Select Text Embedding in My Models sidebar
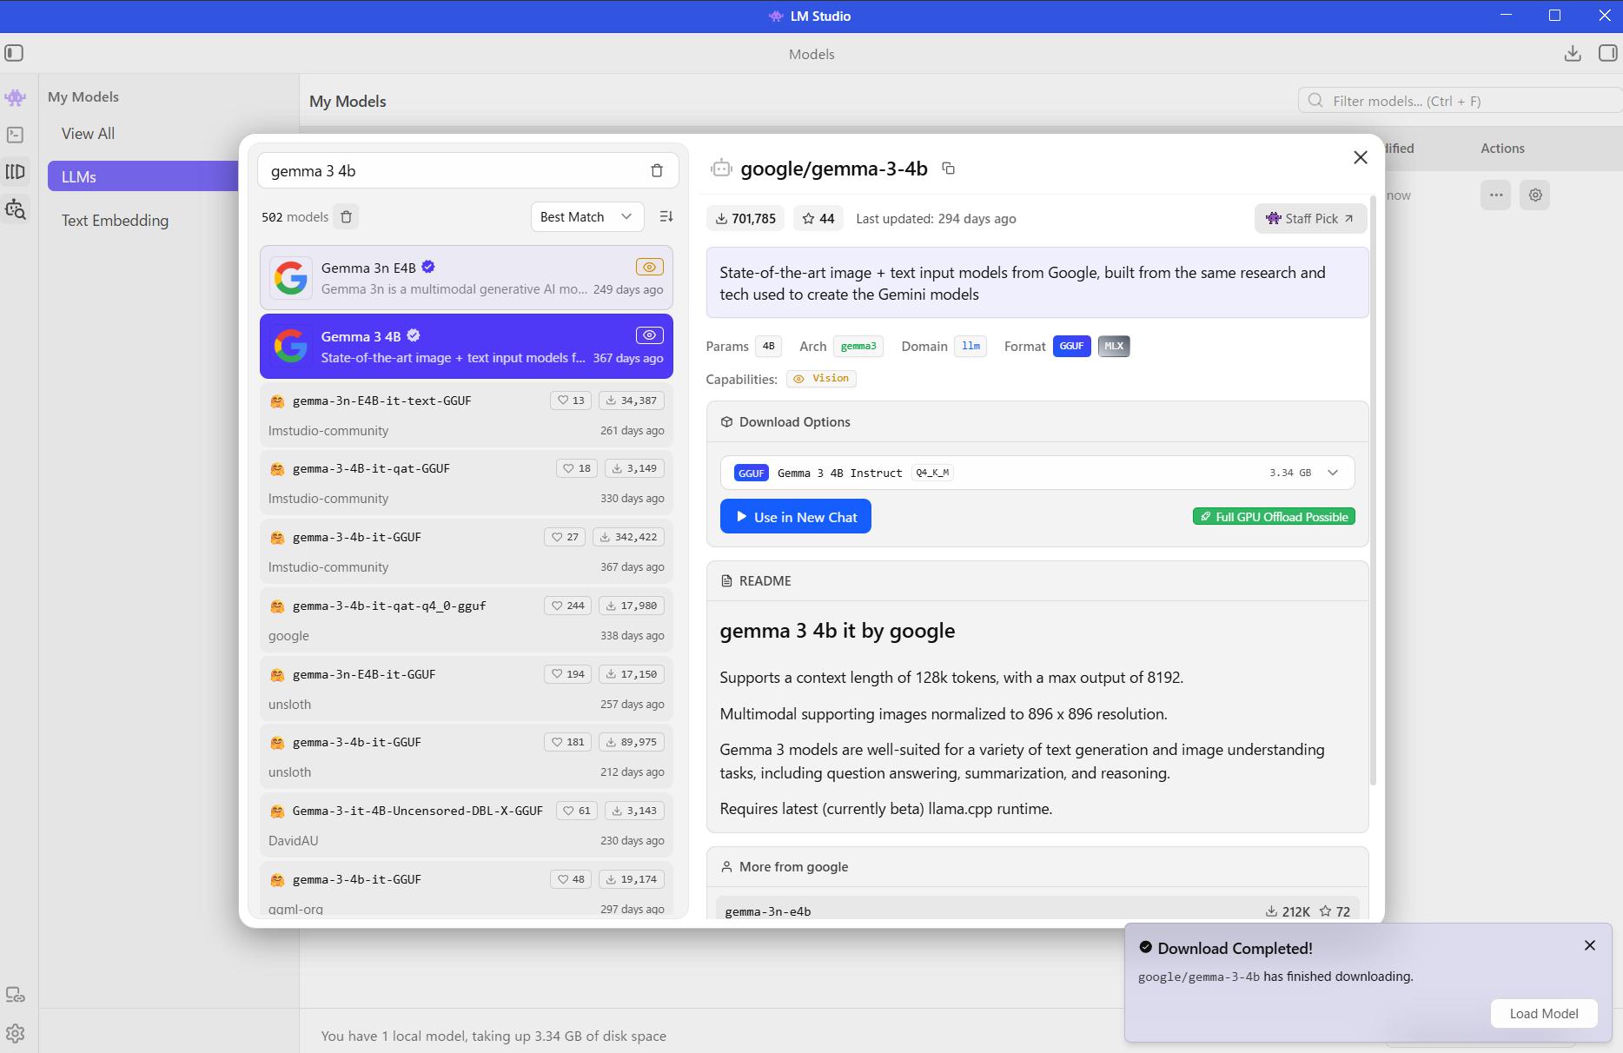Viewport: 1623px width, 1053px height. click(x=115, y=221)
